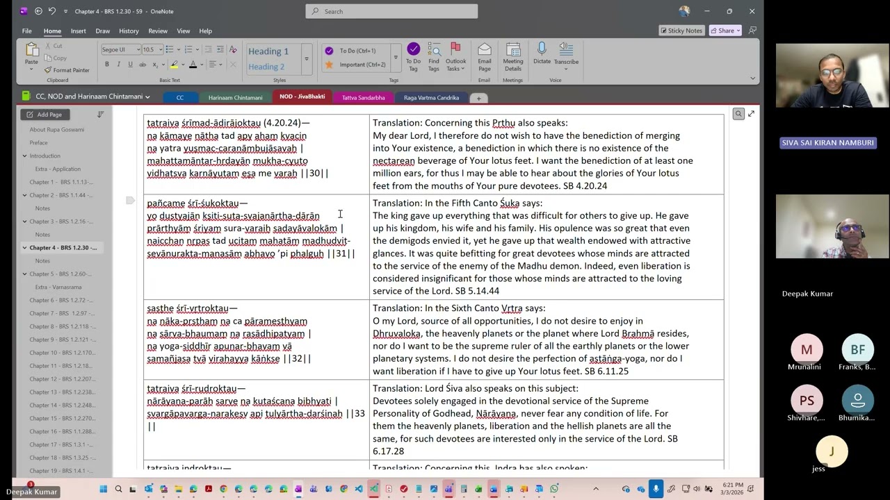Click the Cut command in Clipboard

pos(53,46)
